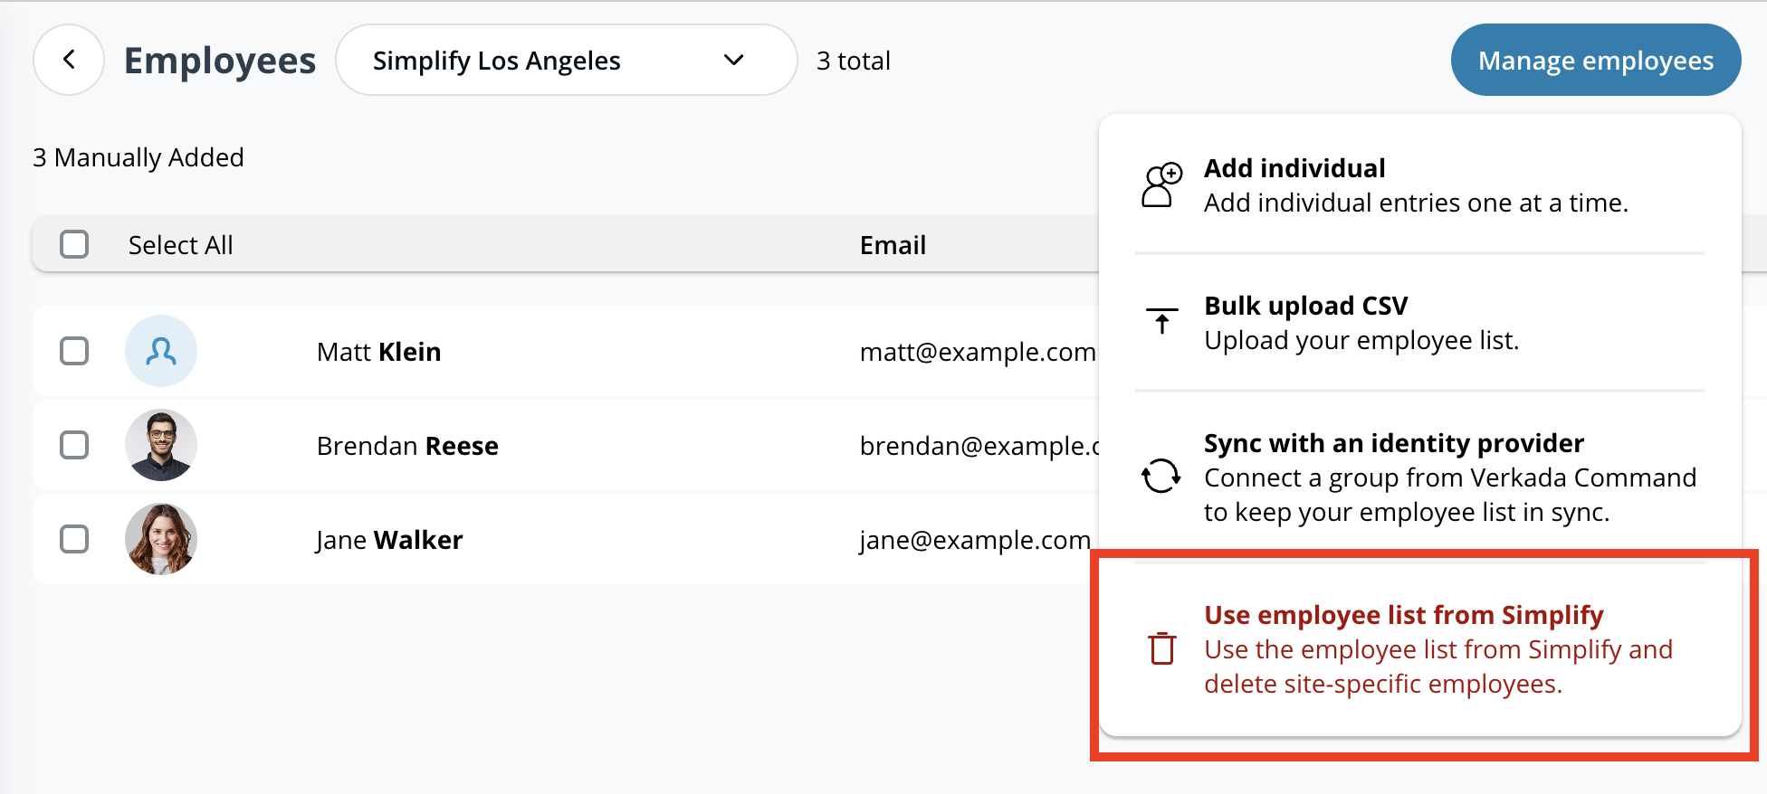Click the site dropdown chevron arrow
Screen dimensions: 1767x794
[x=733, y=61]
